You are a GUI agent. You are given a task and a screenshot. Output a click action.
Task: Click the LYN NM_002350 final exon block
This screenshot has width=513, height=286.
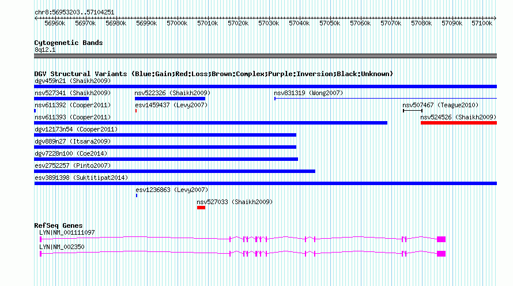click(442, 254)
